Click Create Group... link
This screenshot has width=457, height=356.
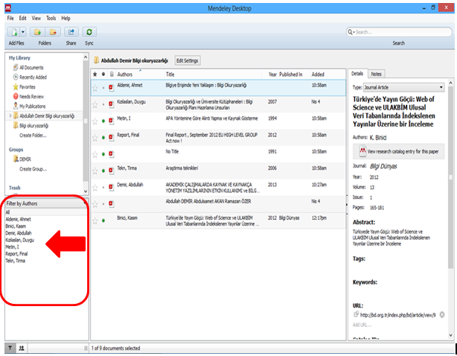pyautogui.click(x=33, y=169)
